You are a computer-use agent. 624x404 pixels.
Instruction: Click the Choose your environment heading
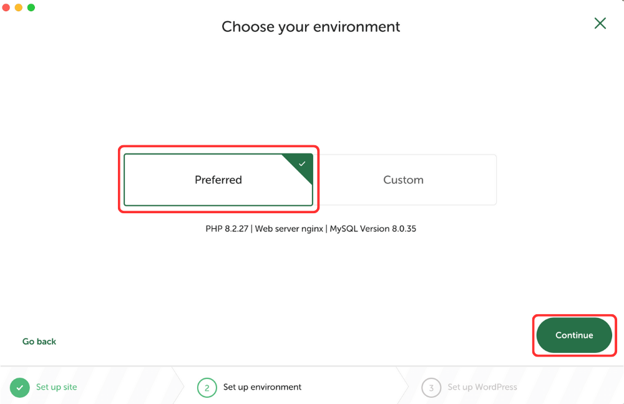click(311, 27)
